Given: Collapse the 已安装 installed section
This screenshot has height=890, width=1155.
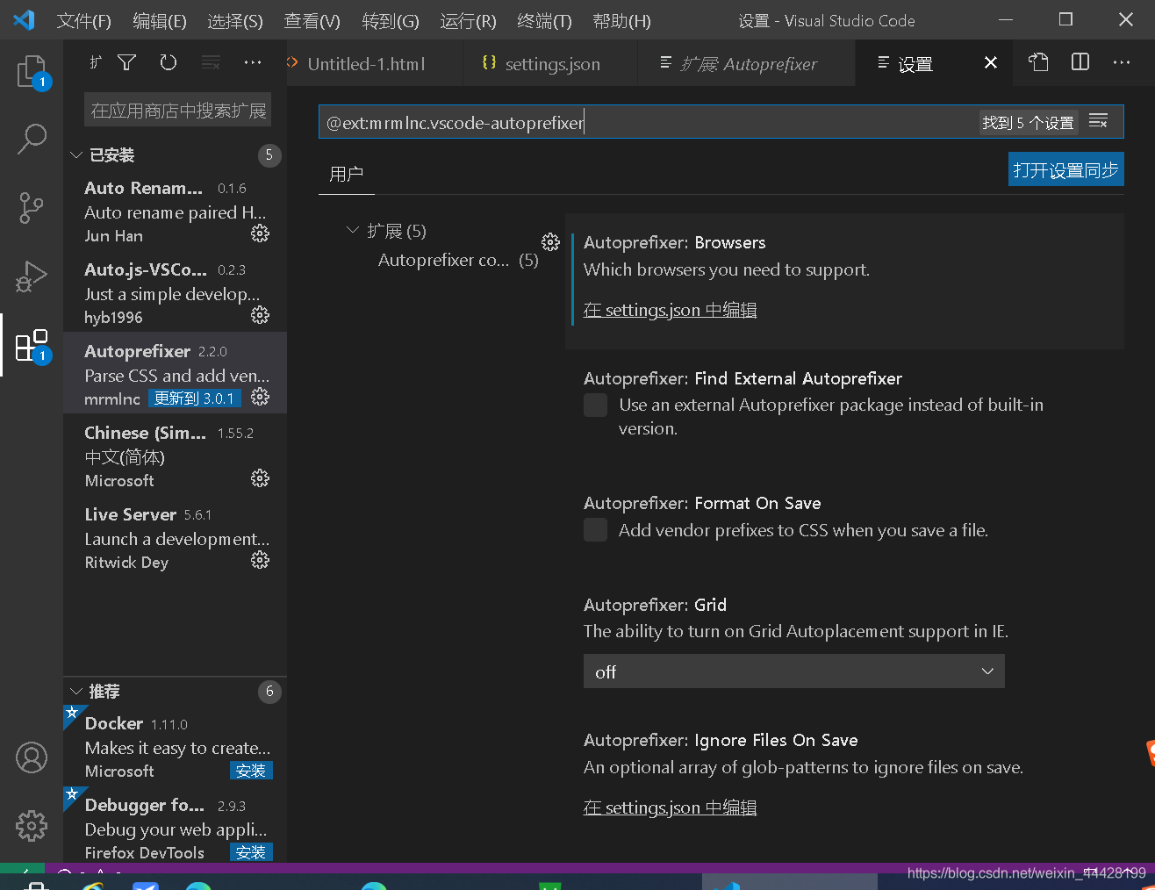Looking at the screenshot, I should point(76,155).
